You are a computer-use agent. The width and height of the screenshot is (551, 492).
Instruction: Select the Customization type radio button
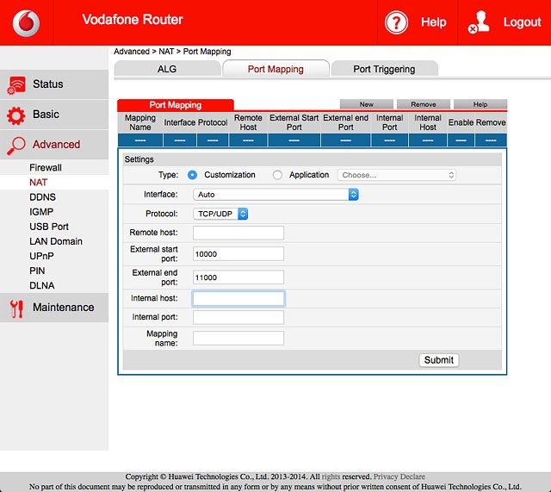tap(192, 175)
